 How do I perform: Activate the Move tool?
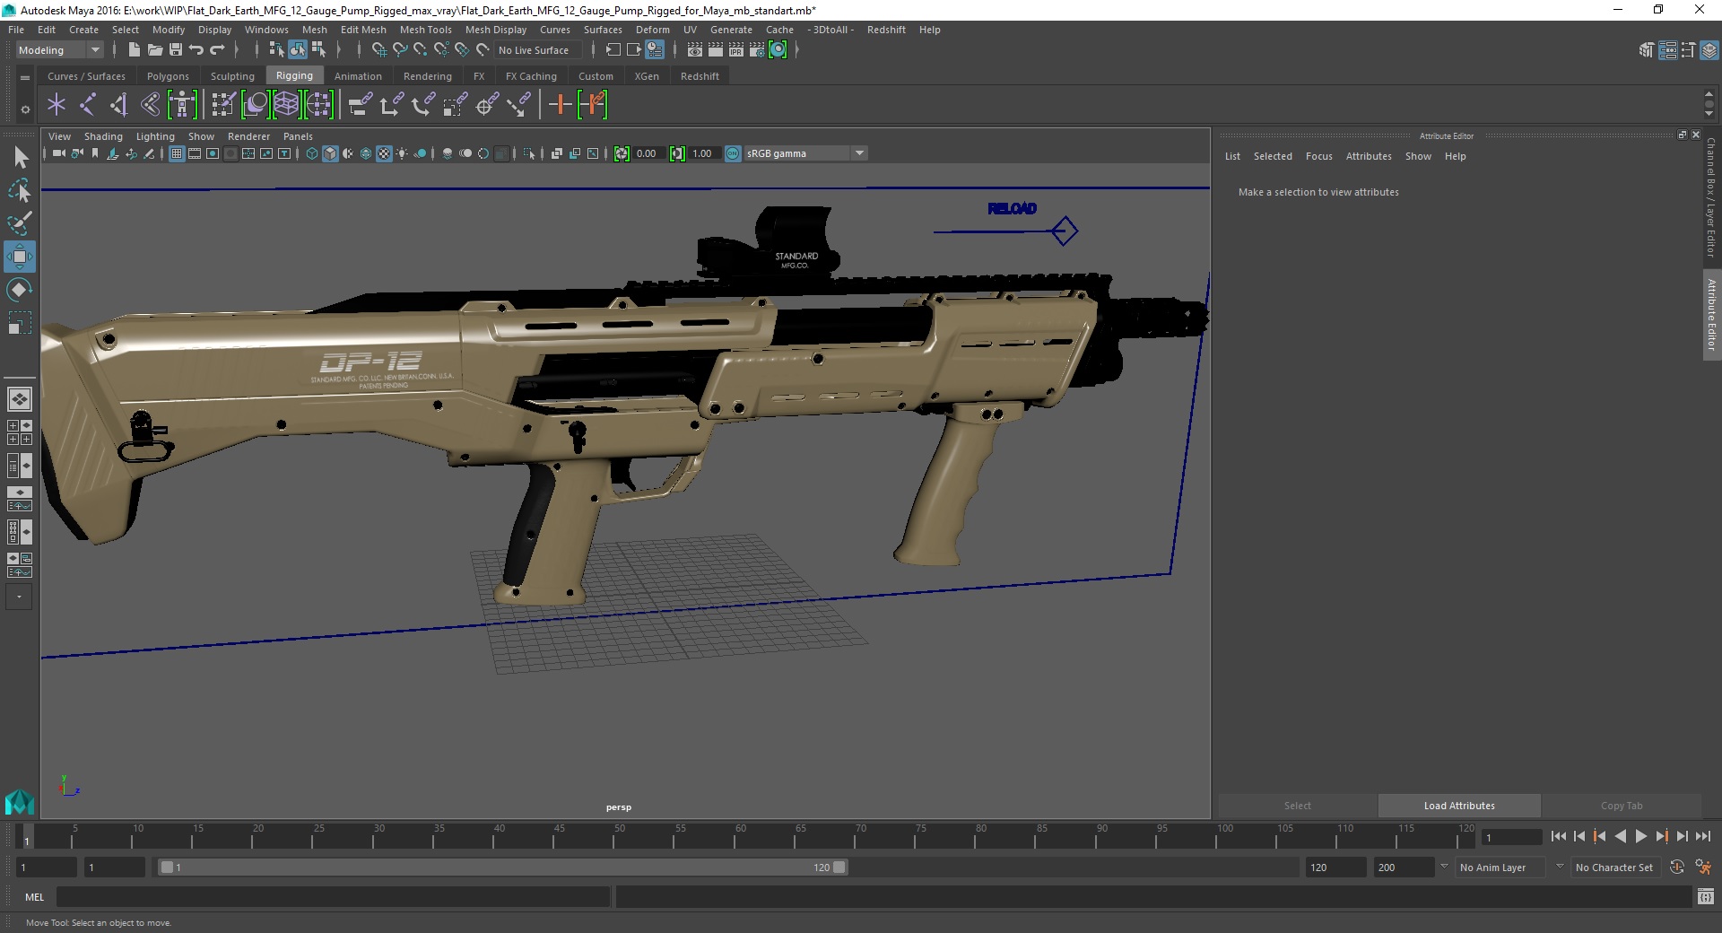pos(20,257)
